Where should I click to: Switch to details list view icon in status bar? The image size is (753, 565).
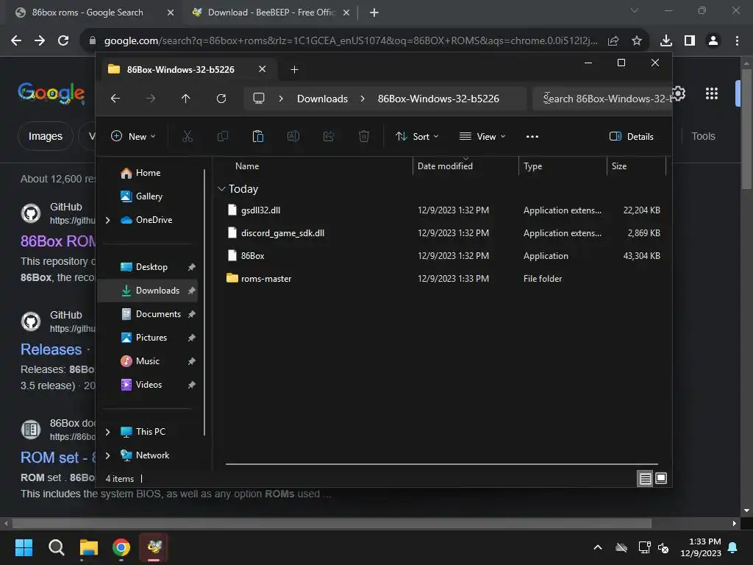(x=645, y=478)
